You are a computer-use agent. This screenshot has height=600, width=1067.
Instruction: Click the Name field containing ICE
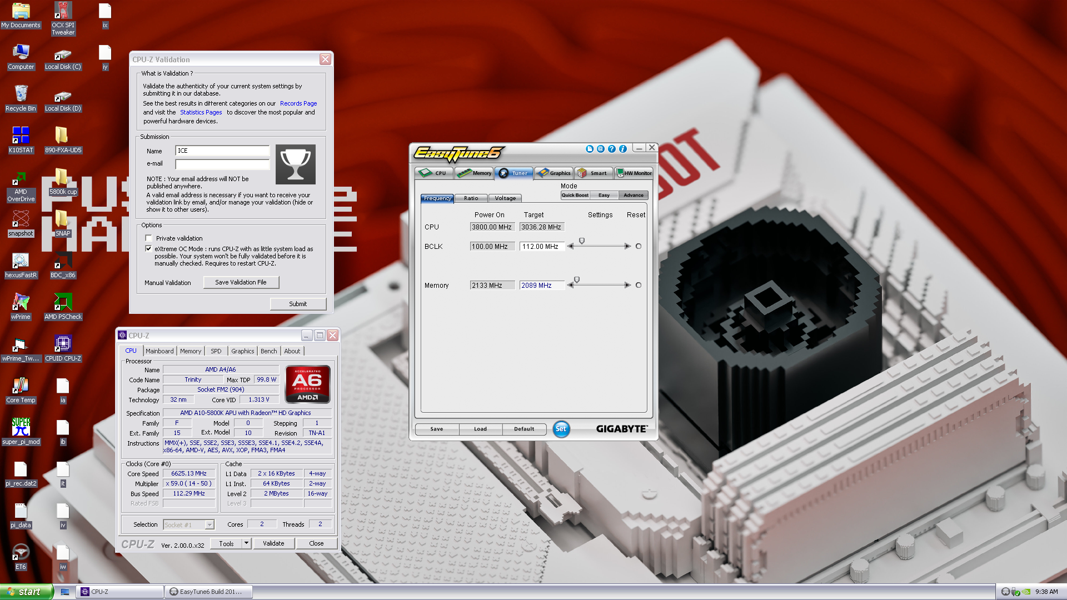pos(222,151)
